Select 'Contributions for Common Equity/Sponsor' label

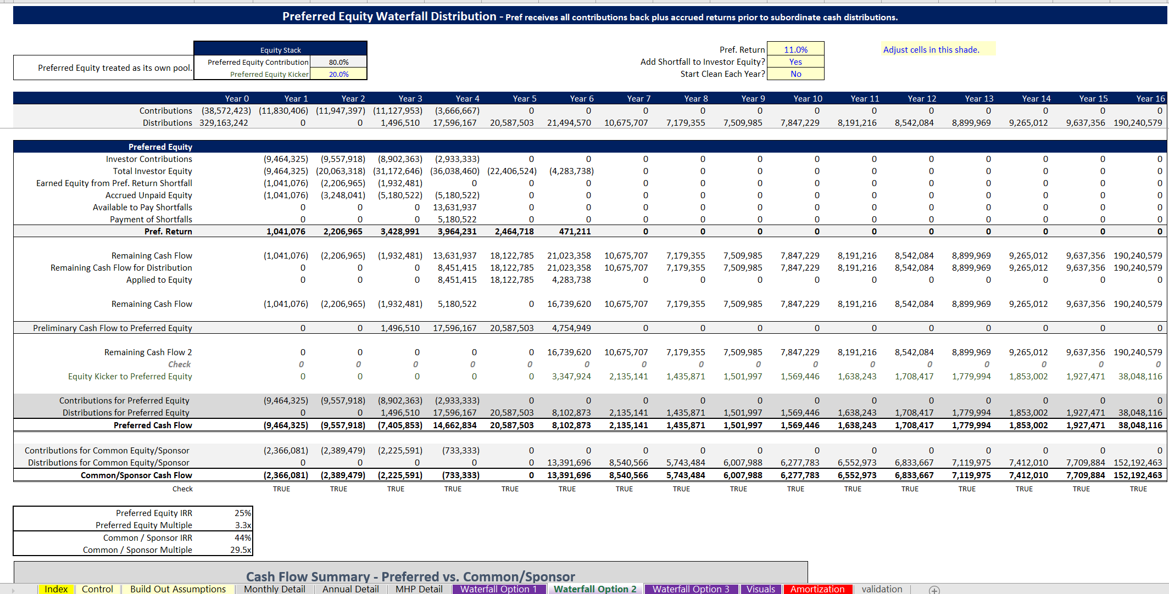click(x=107, y=450)
